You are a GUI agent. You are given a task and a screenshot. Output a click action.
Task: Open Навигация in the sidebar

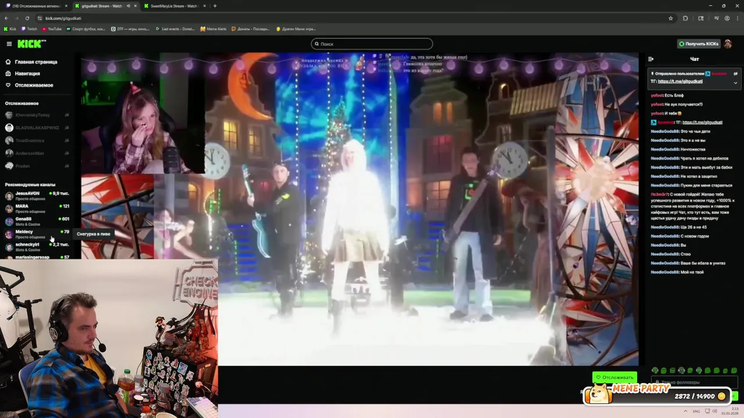point(23,73)
